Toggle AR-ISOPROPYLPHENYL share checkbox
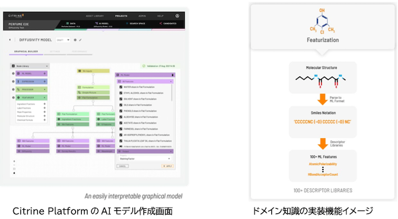 pos(121,135)
